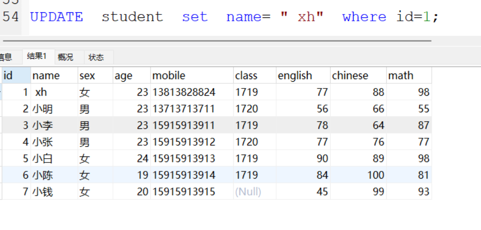Viewport: 481px width, 230px height.
Task: Click the math column header
Action: 409,76
